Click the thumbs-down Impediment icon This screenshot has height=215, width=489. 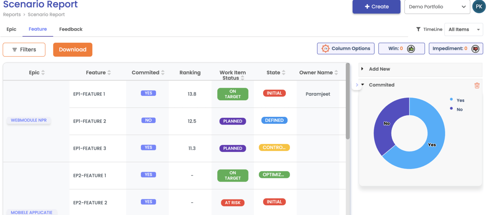click(x=475, y=49)
